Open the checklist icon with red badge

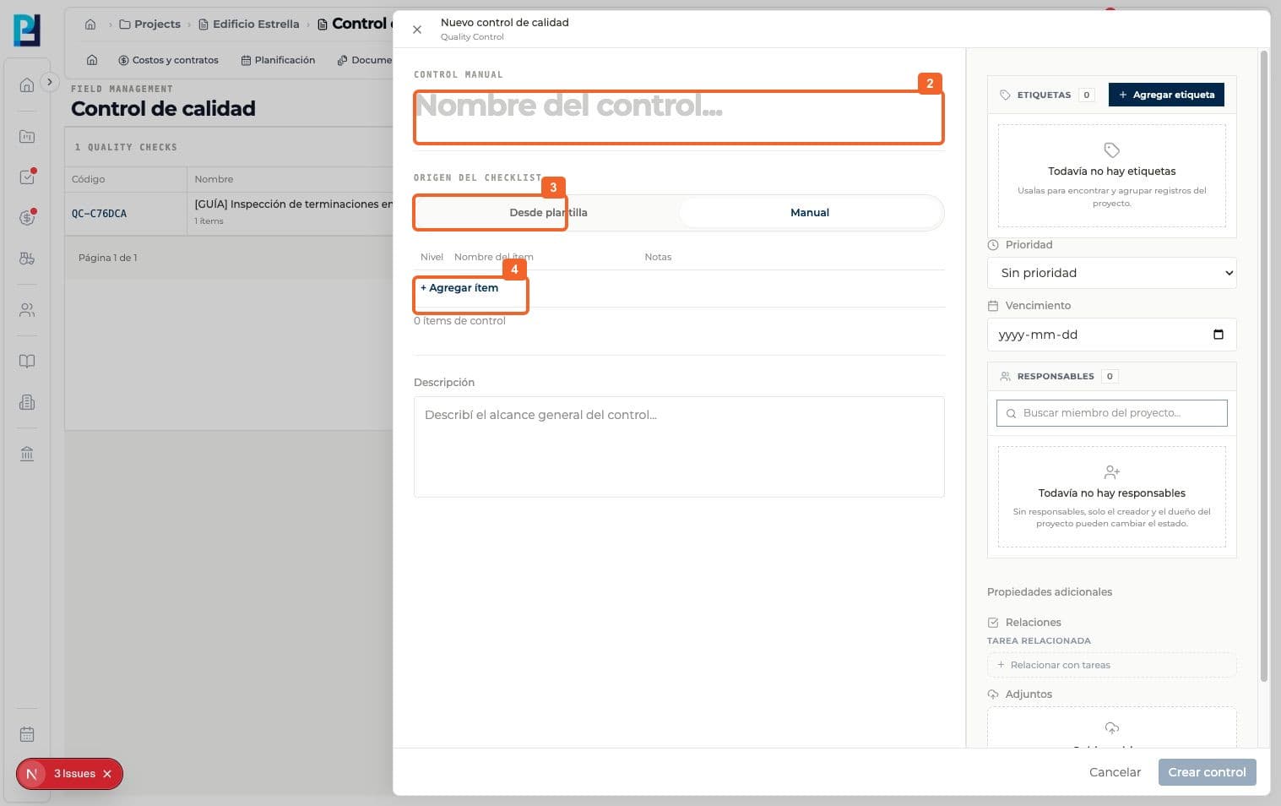(x=27, y=177)
